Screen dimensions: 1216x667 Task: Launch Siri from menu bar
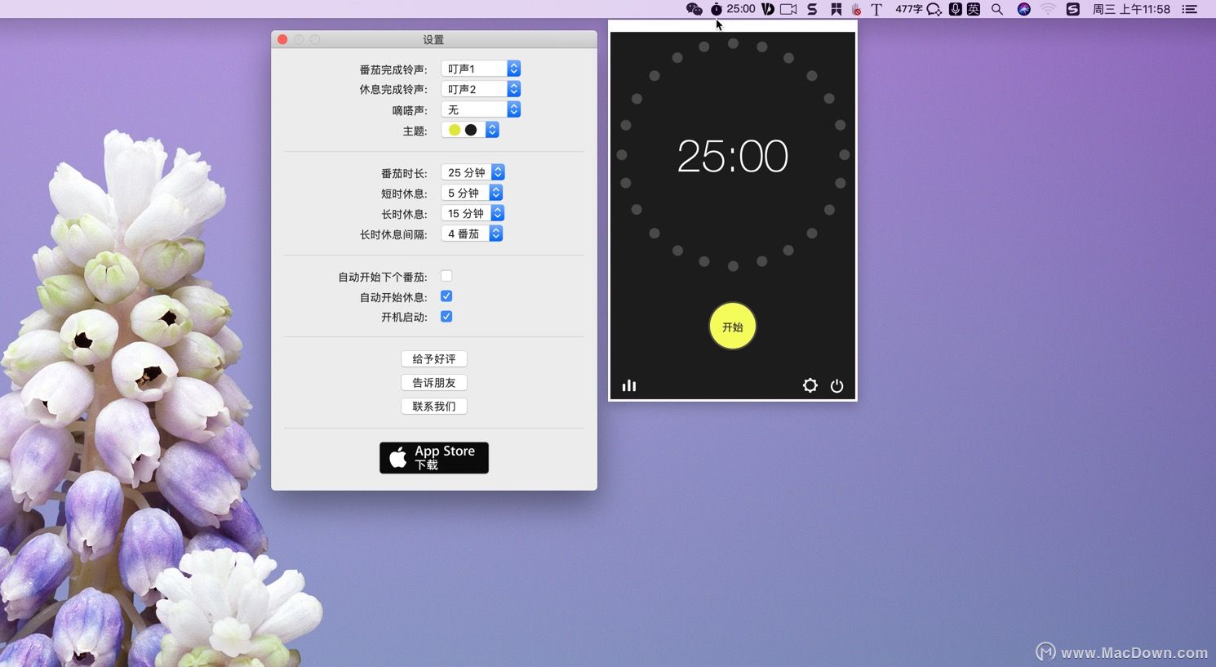click(x=1024, y=9)
